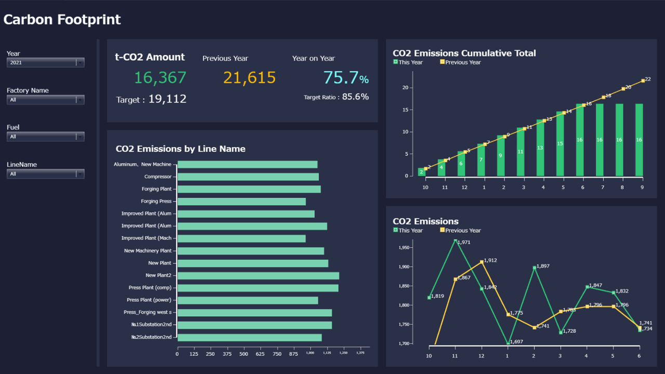Open the Factory Name filter dropdown
The height and width of the screenshot is (374, 665).
coord(46,100)
